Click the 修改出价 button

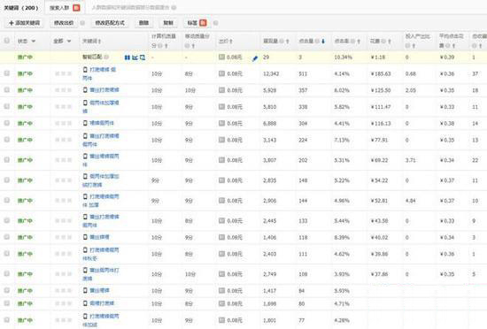click(64, 23)
